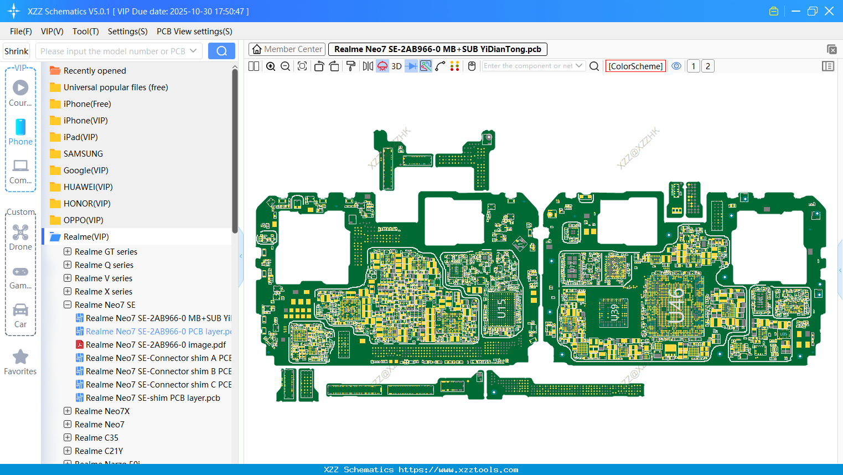Image resolution: width=843 pixels, height=475 pixels.
Task: Open Realme Neo7 SE-shim PCB layer.pcb
Action: pyautogui.click(x=148, y=397)
